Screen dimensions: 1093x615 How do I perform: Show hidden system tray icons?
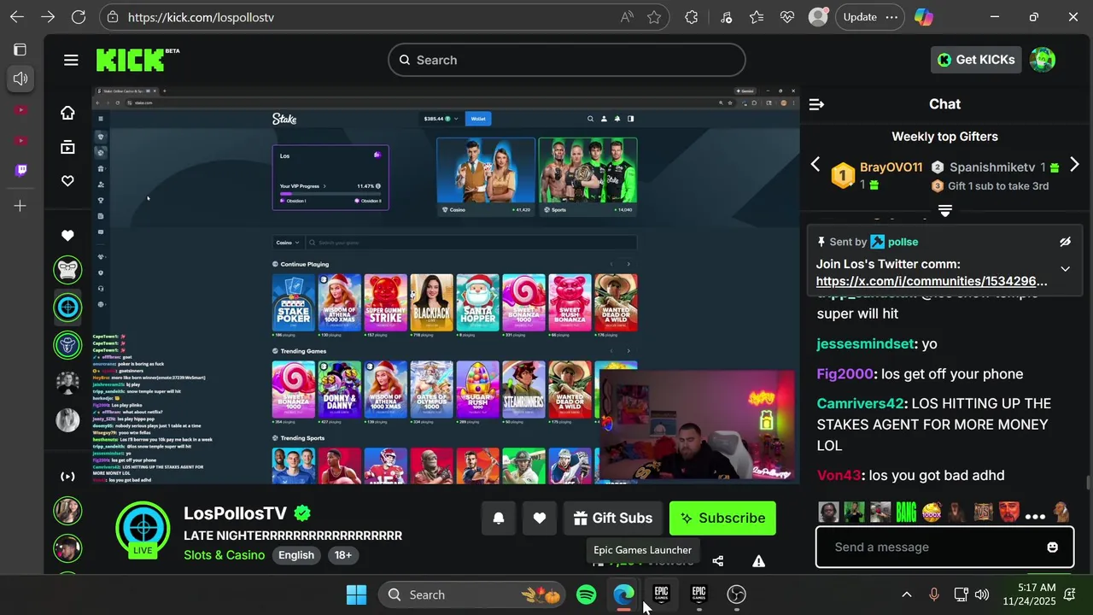[x=906, y=594]
